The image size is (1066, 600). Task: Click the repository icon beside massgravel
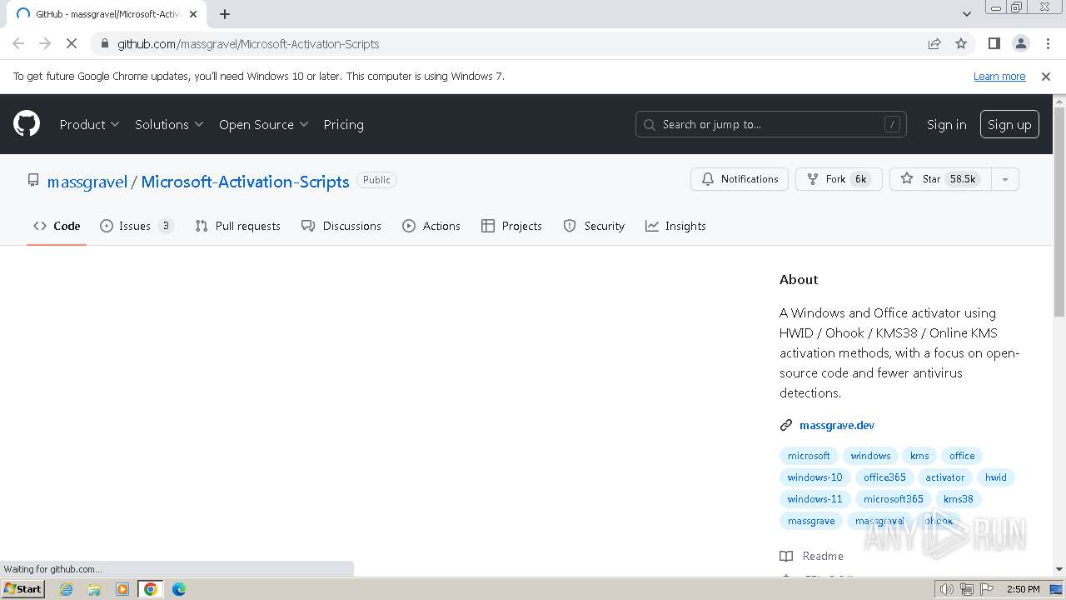coord(33,180)
